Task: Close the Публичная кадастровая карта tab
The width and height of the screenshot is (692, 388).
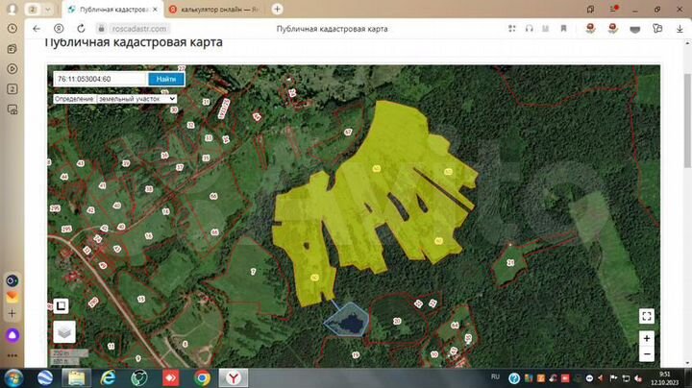Action: coord(155,10)
